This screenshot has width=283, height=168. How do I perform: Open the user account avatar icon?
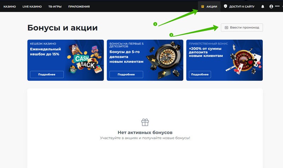(x=271, y=6)
